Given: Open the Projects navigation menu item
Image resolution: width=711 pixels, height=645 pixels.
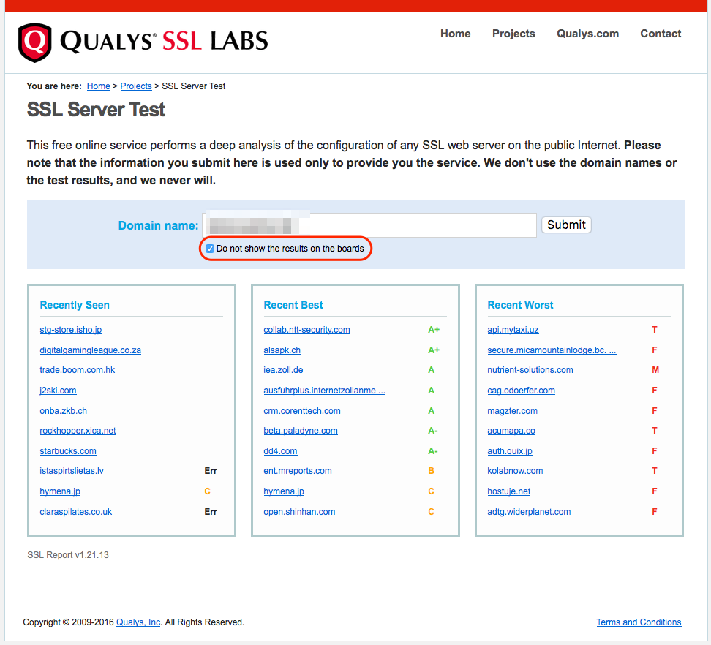Looking at the screenshot, I should pos(513,34).
